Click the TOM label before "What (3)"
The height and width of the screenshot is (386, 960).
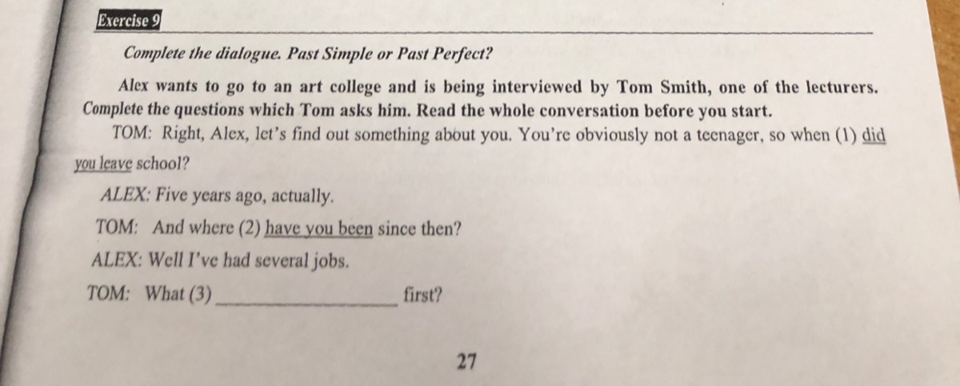coord(109,293)
